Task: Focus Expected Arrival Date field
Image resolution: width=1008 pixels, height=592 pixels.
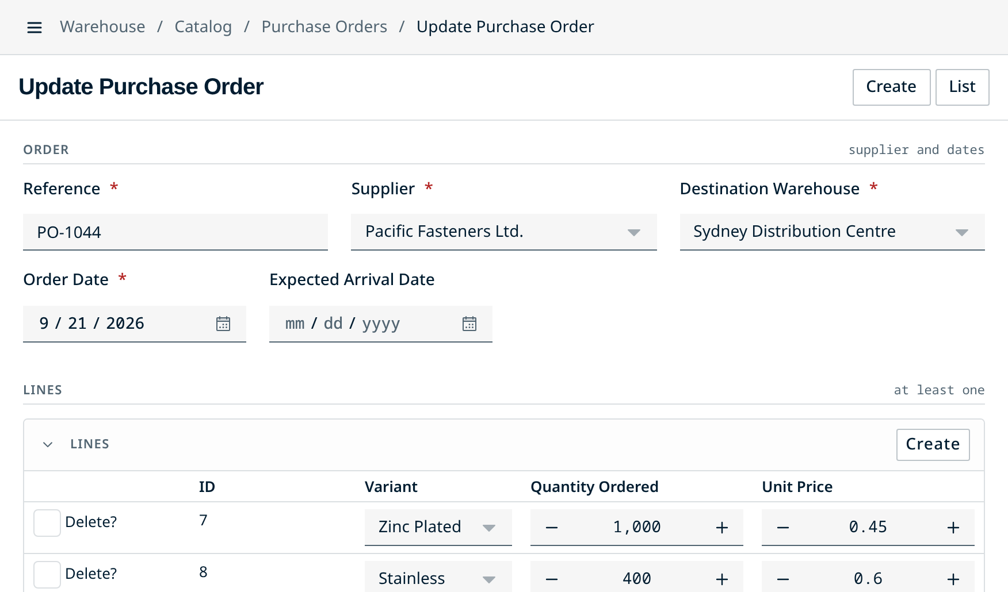Action: click(381, 324)
